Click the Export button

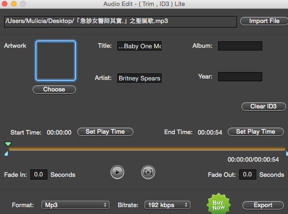(x=263, y=205)
